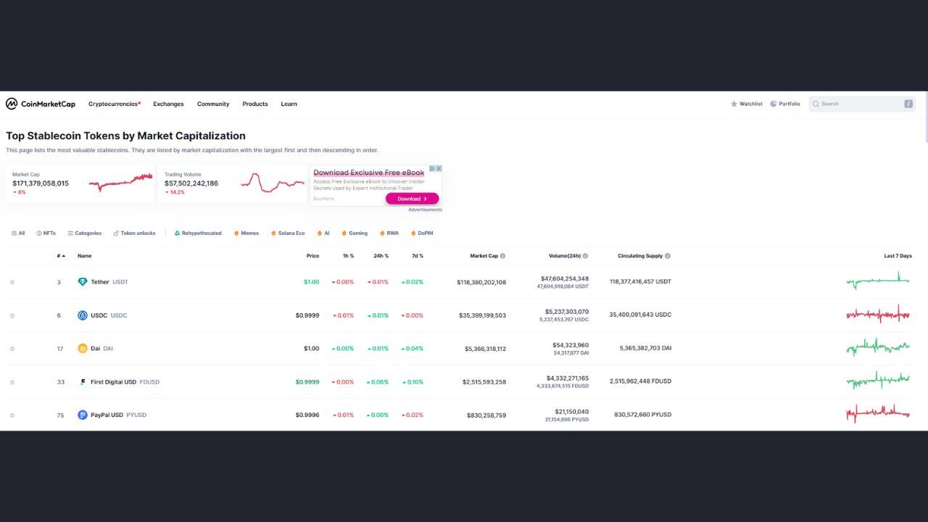The height and width of the screenshot is (522, 928).
Task: Click the ad info triangle icon
Action: 432,168
